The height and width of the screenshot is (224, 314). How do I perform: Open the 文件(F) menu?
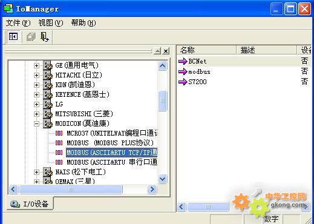click(18, 23)
